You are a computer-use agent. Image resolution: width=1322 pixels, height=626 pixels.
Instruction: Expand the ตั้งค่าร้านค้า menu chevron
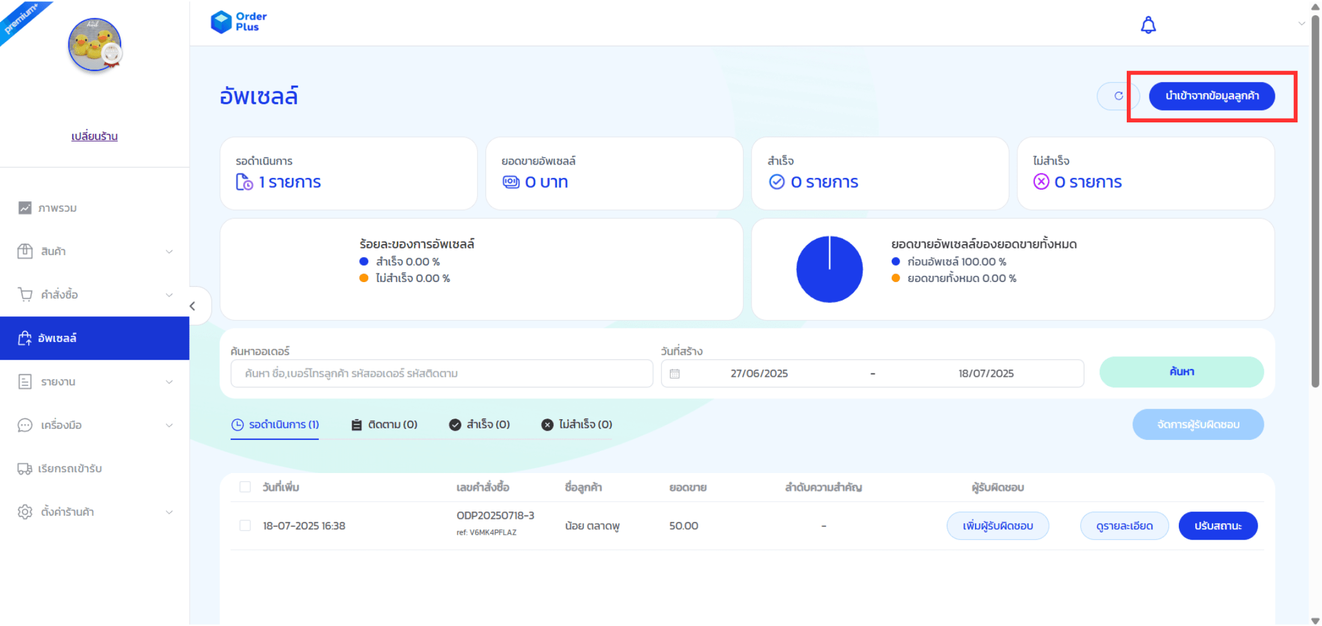(x=170, y=512)
